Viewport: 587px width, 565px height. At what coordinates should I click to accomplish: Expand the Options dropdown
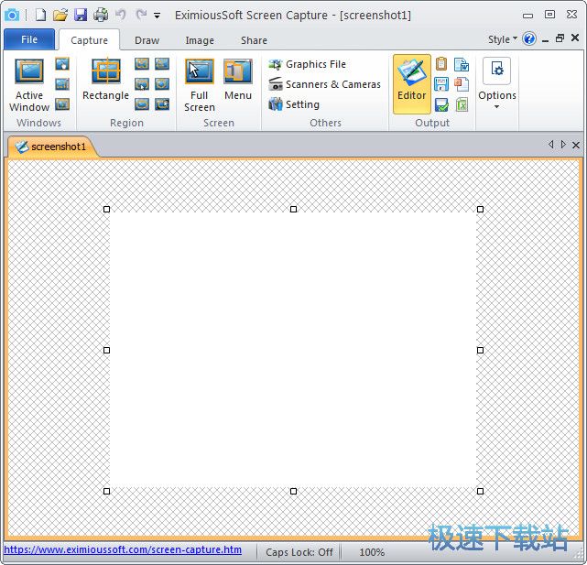tap(497, 106)
